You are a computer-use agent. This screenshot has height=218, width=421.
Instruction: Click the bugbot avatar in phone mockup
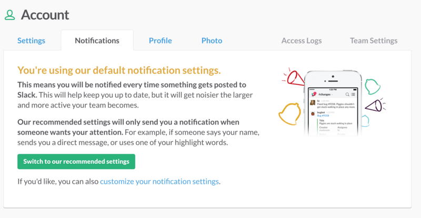pos(313,113)
